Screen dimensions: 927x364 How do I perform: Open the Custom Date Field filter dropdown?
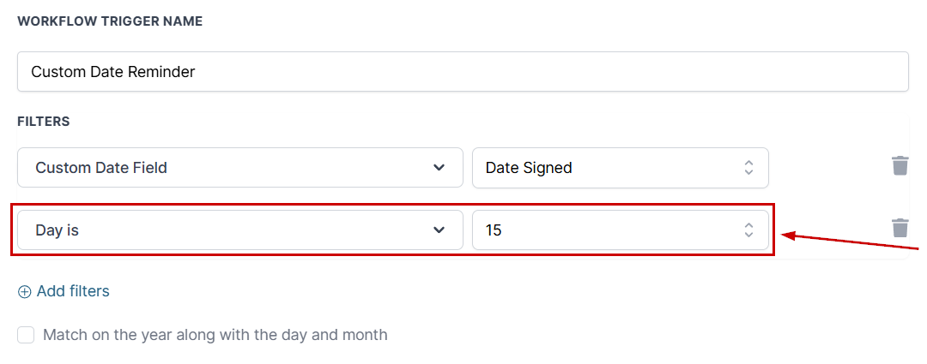(x=239, y=168)
